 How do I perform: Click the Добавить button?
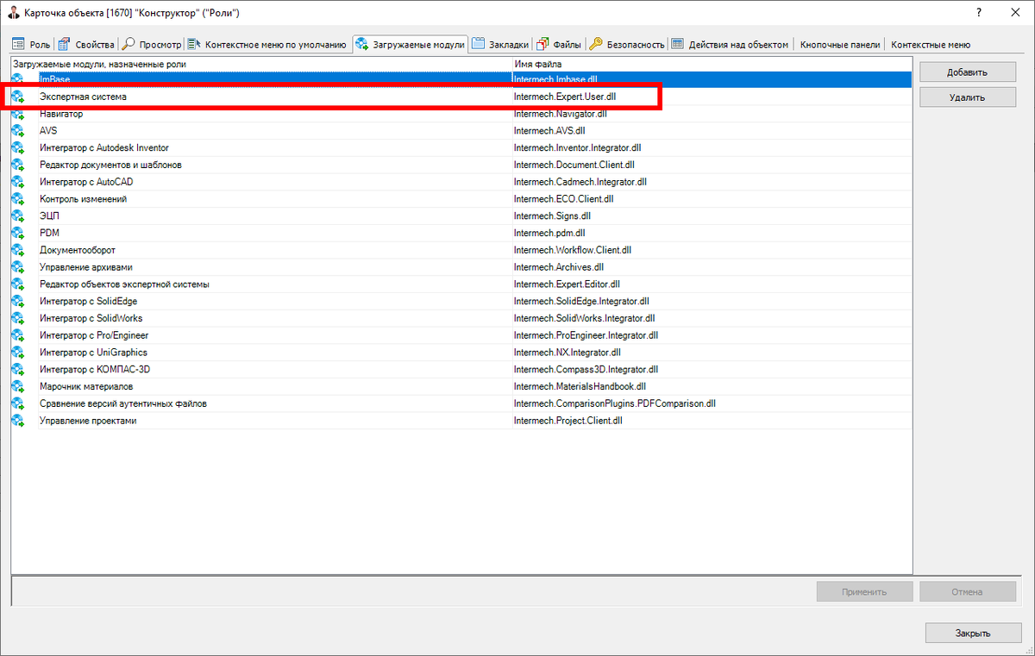point(967,72)
